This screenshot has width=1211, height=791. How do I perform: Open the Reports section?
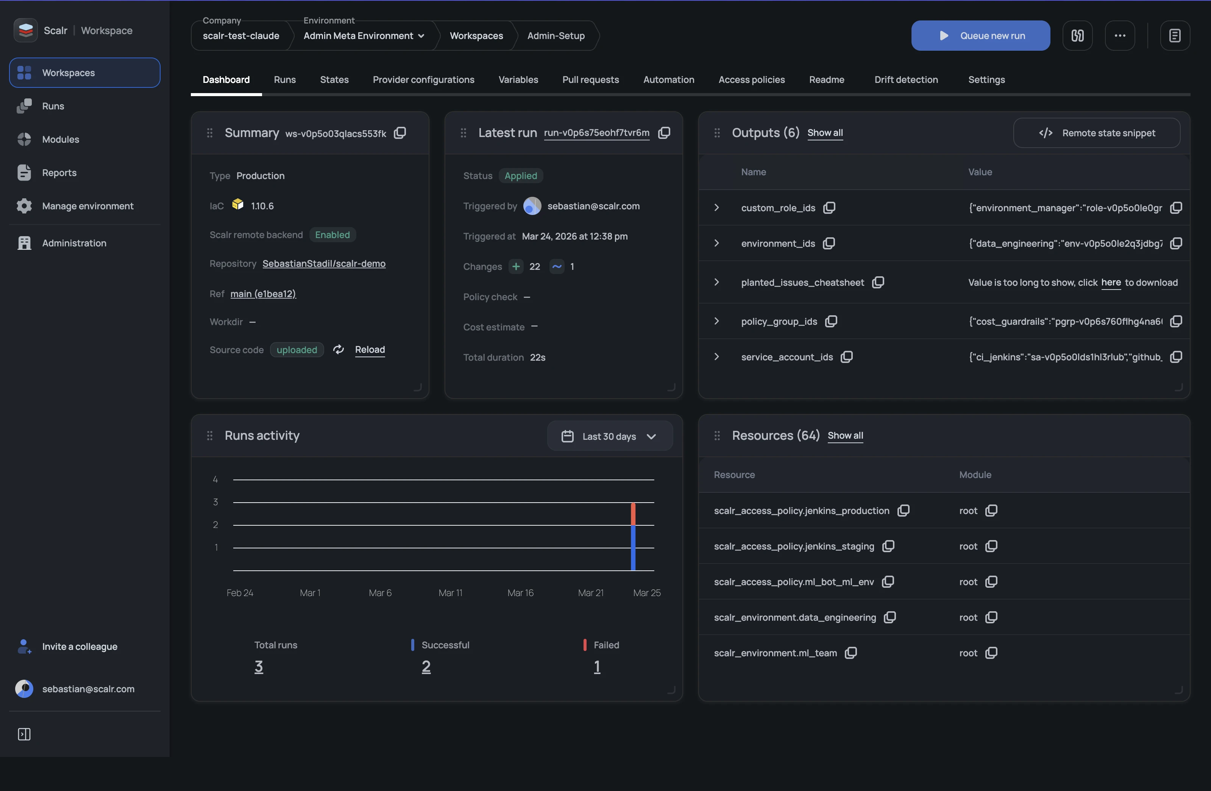coord(59,173)
